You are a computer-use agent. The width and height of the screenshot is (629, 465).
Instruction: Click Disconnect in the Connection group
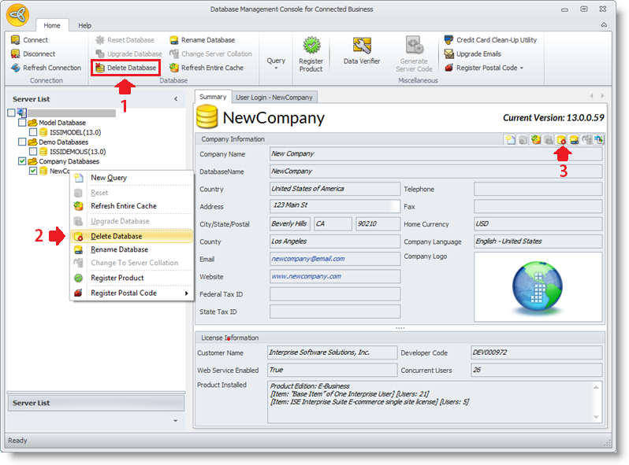coord(33,54)
